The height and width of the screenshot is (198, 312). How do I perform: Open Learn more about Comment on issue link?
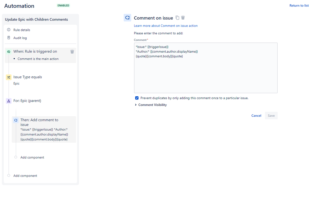(166, 26)
